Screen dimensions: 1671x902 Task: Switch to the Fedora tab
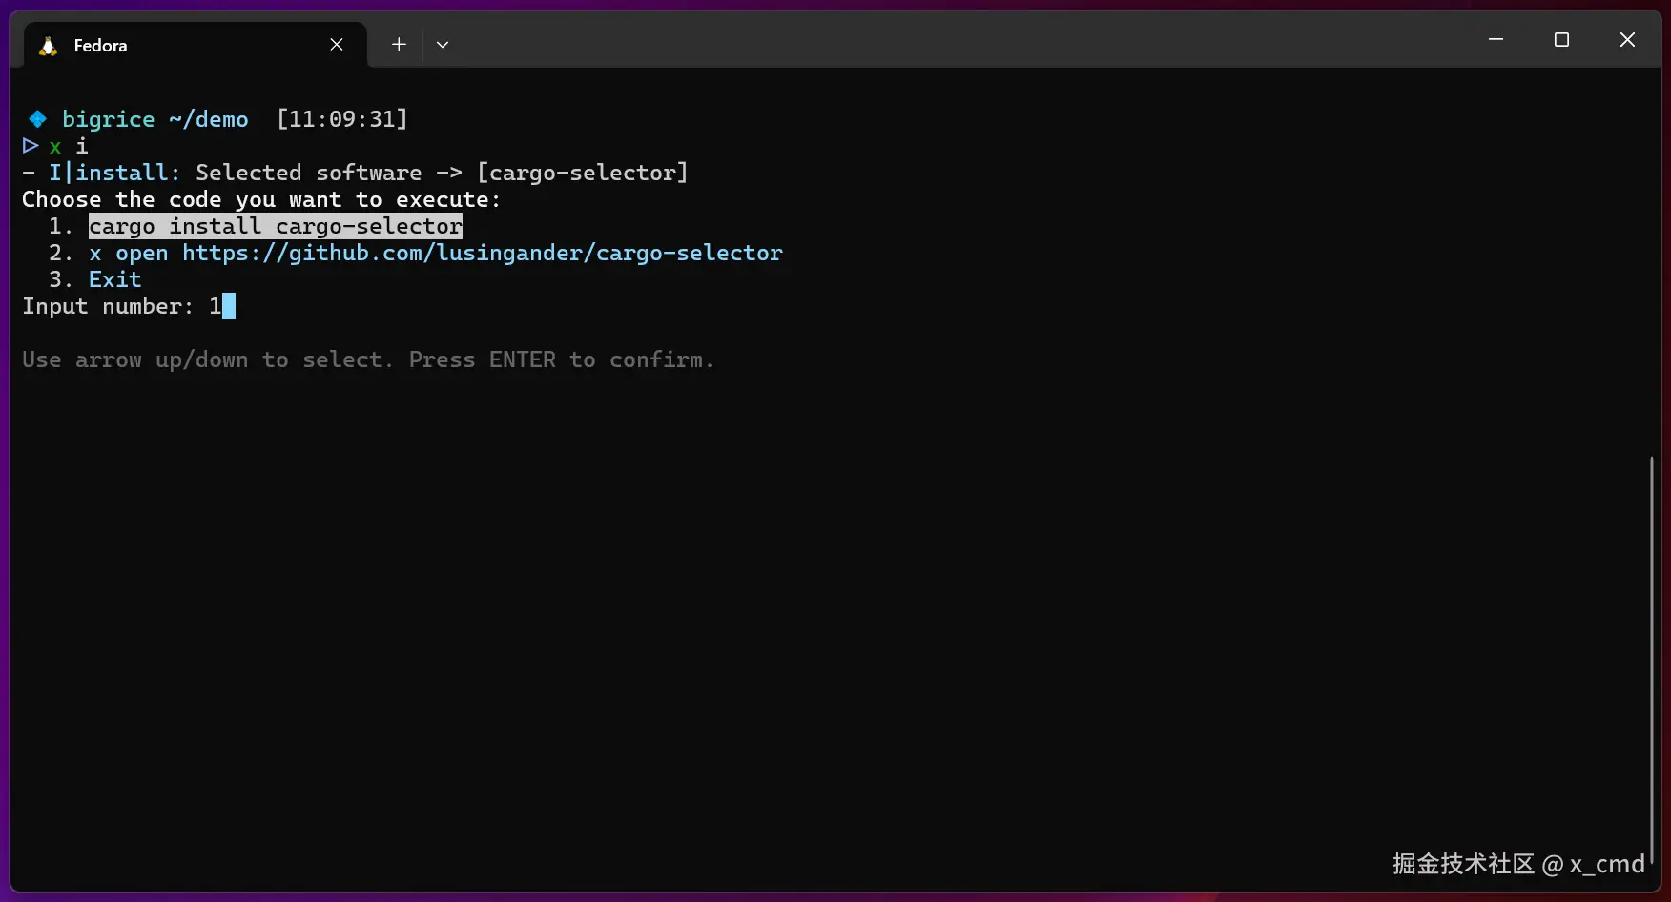[x=143, y=45]
